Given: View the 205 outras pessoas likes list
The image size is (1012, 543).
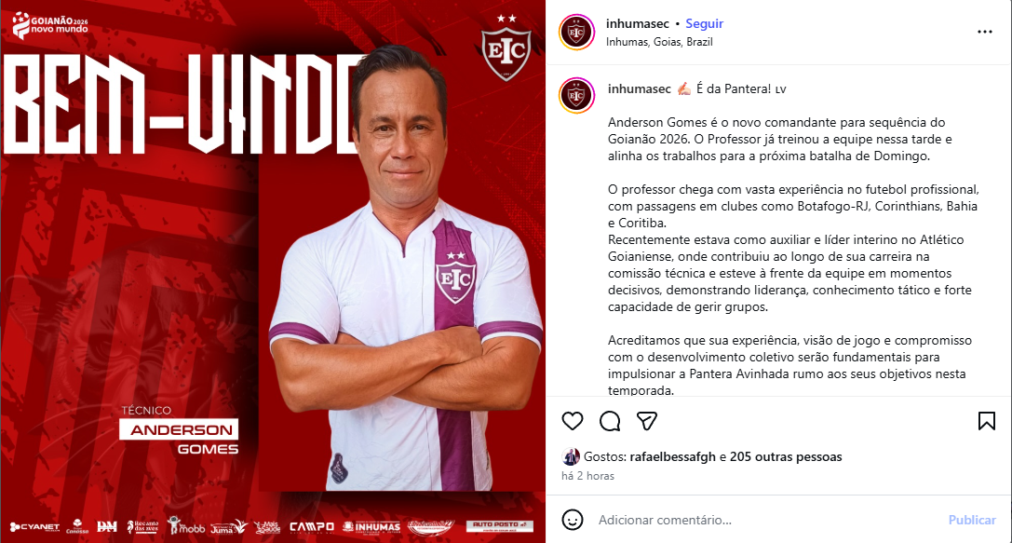Looking at the screenshot, I should (786, 456).
